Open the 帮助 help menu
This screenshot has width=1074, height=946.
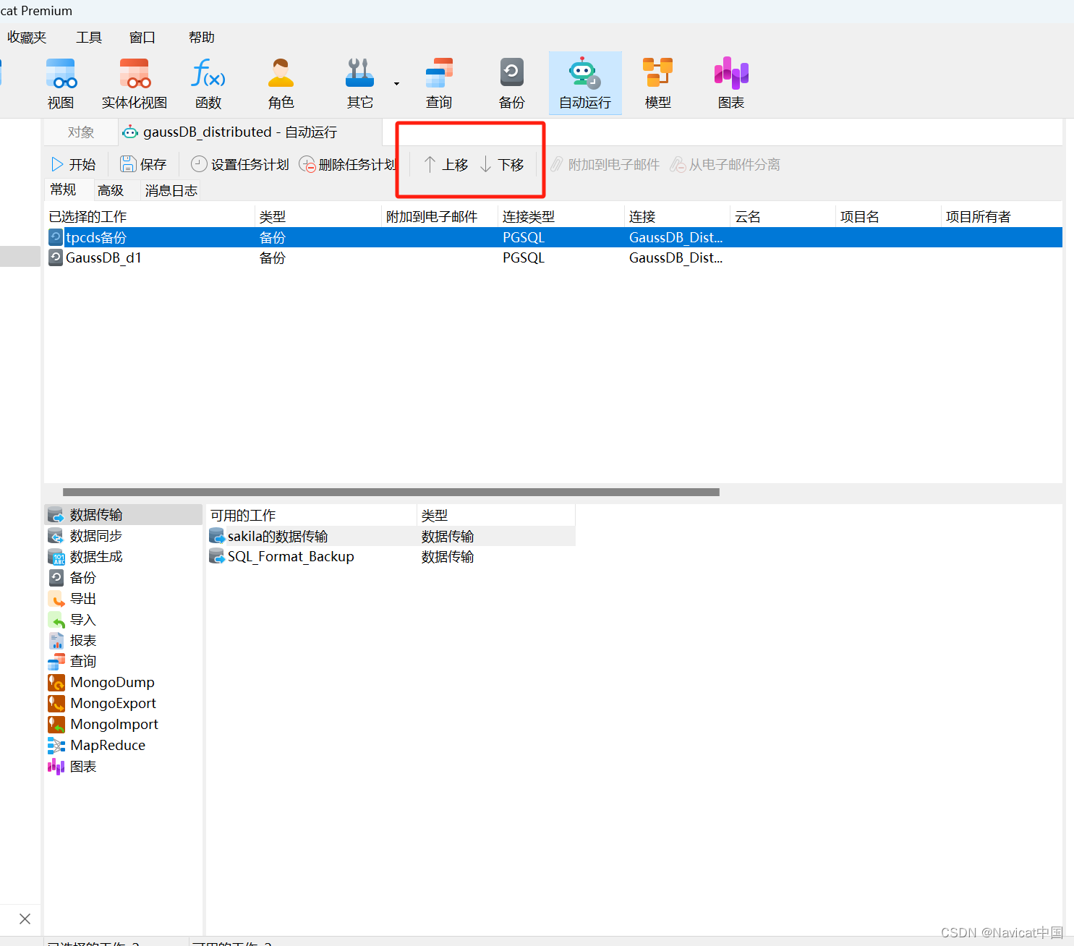click(202, 38)
